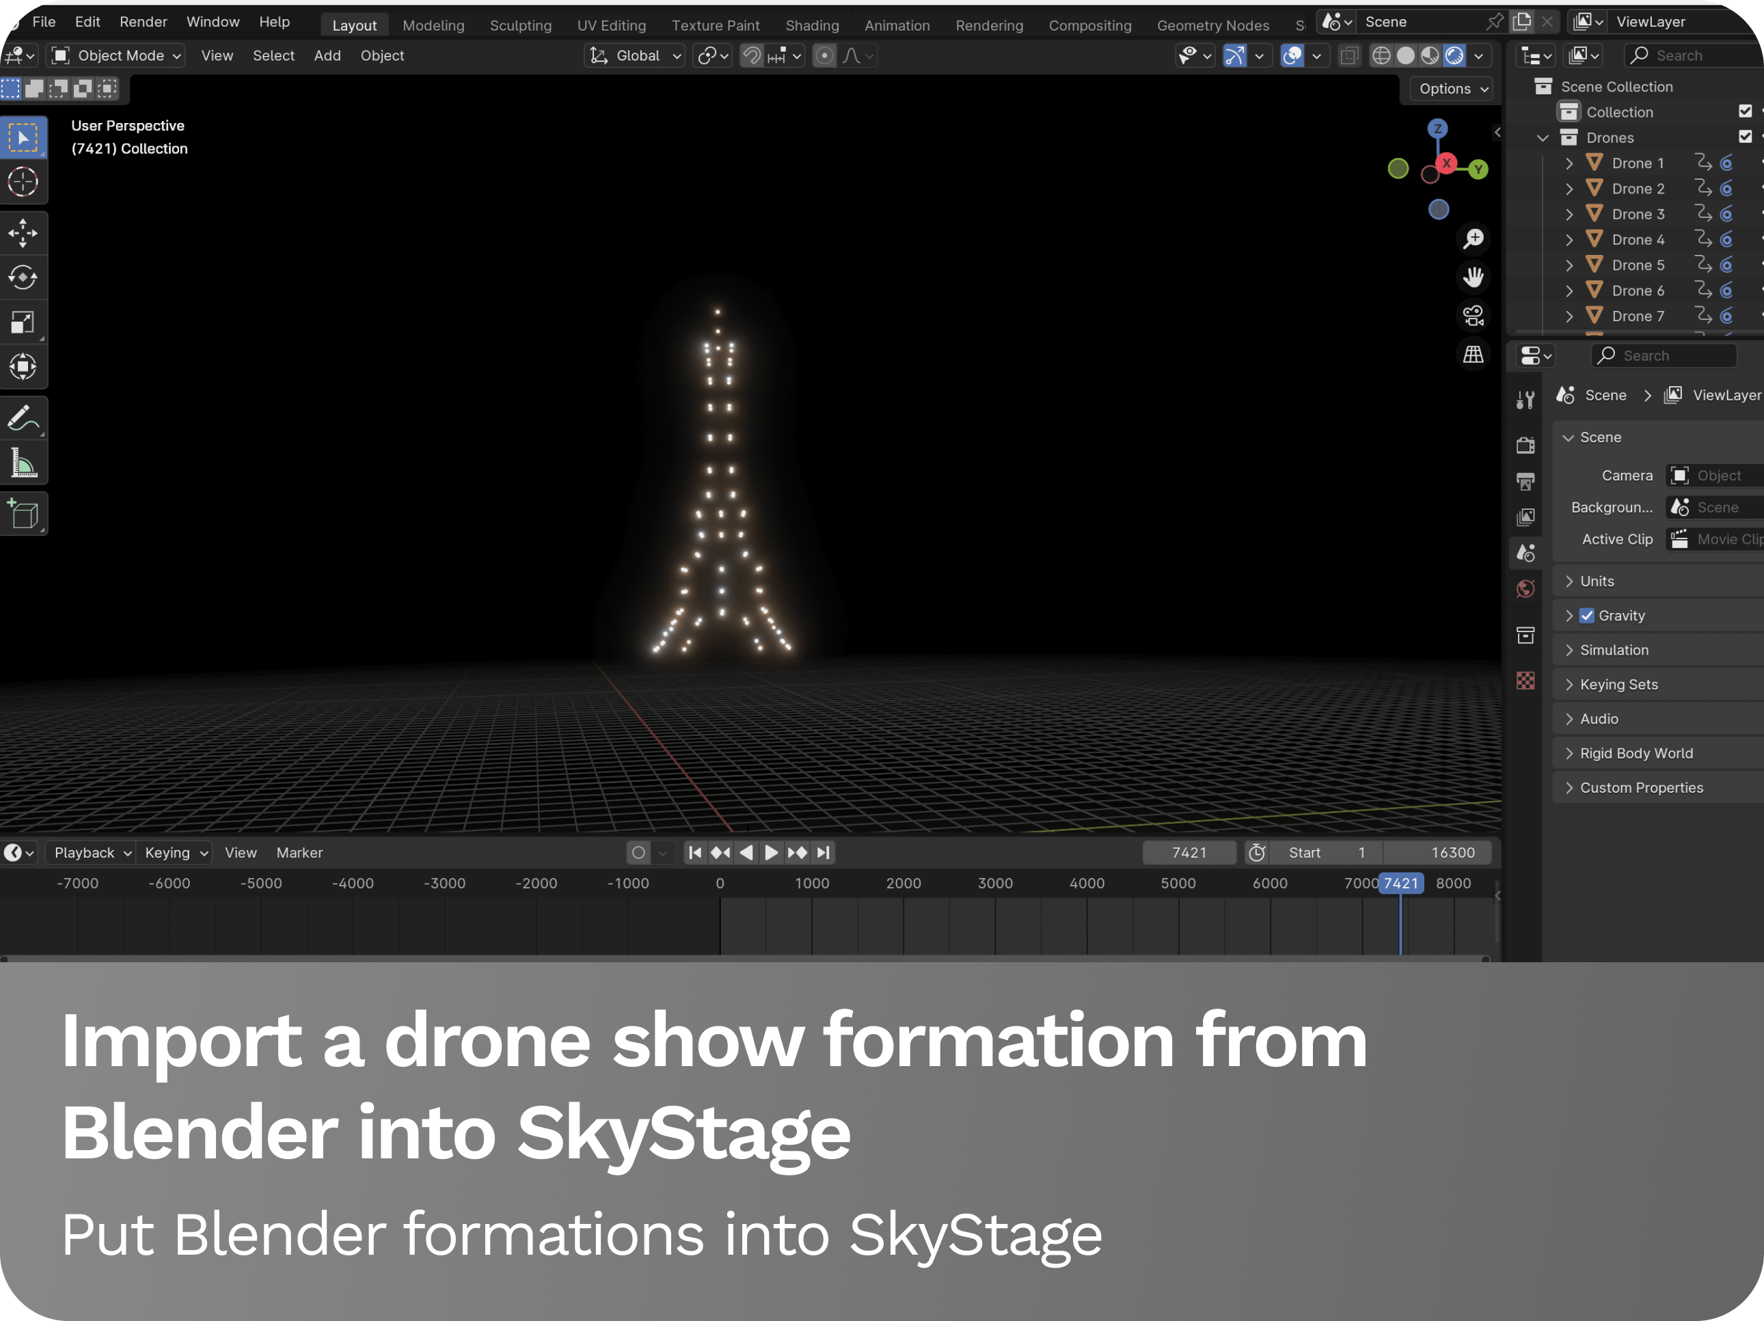Open the Options dropdown

(1453, 88)
